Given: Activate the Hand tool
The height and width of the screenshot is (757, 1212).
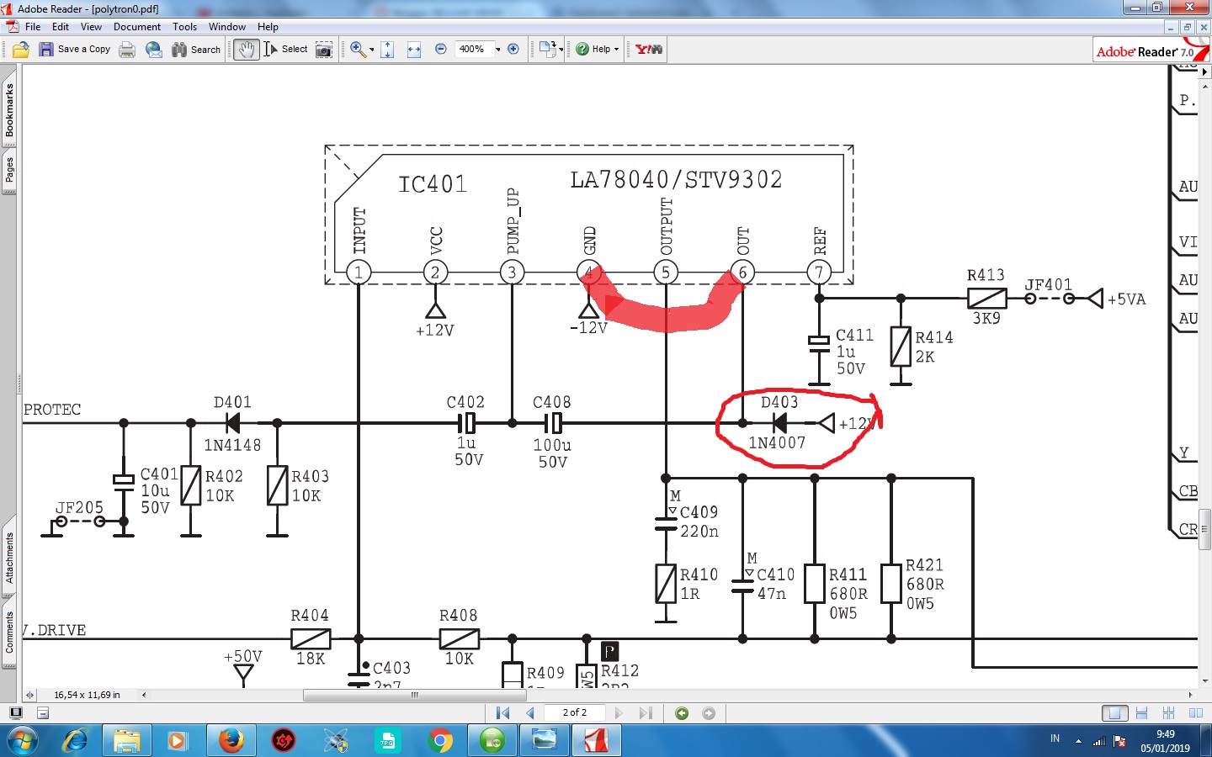Looking at the screenshot, I should (246, 50).
